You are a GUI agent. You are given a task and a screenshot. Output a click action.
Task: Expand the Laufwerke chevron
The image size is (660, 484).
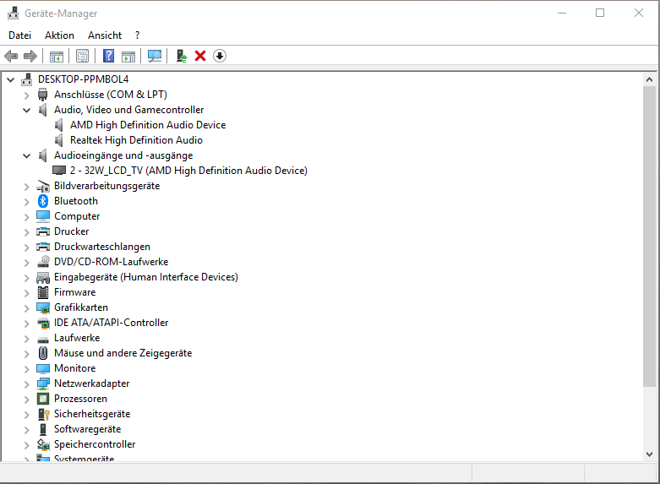point(26,339)
